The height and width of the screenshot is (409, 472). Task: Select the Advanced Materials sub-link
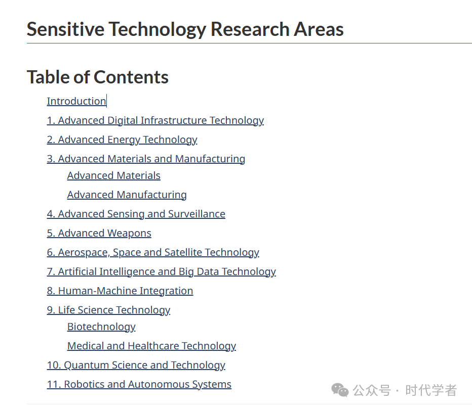click(114, 175)
